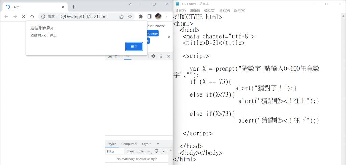
Task: Close the DevTools panel
Action: pos(168,56)
